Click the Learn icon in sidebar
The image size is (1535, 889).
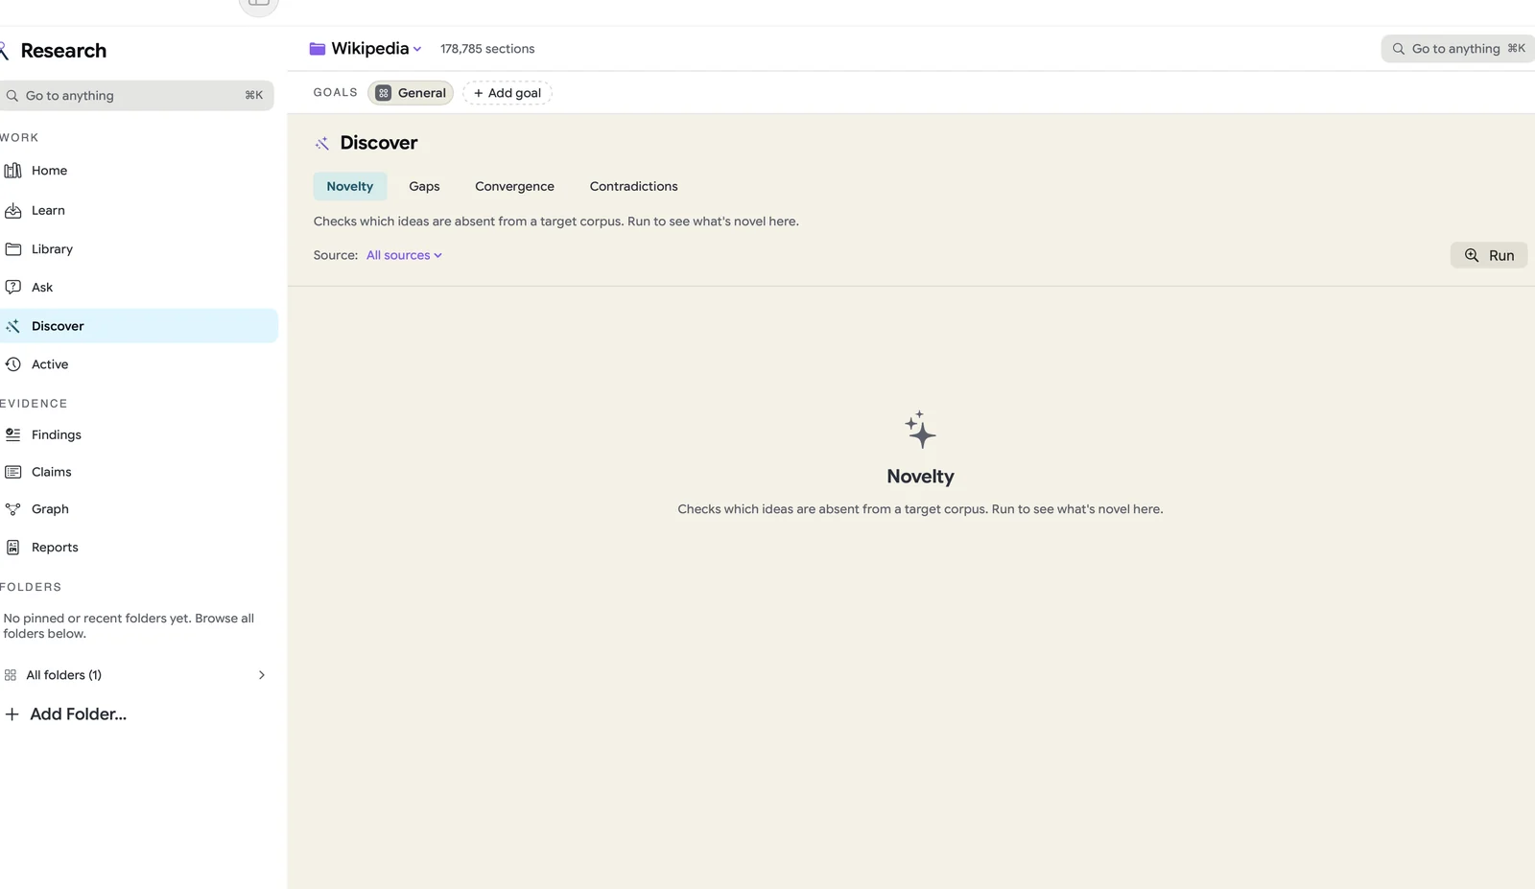pos(12,211)
